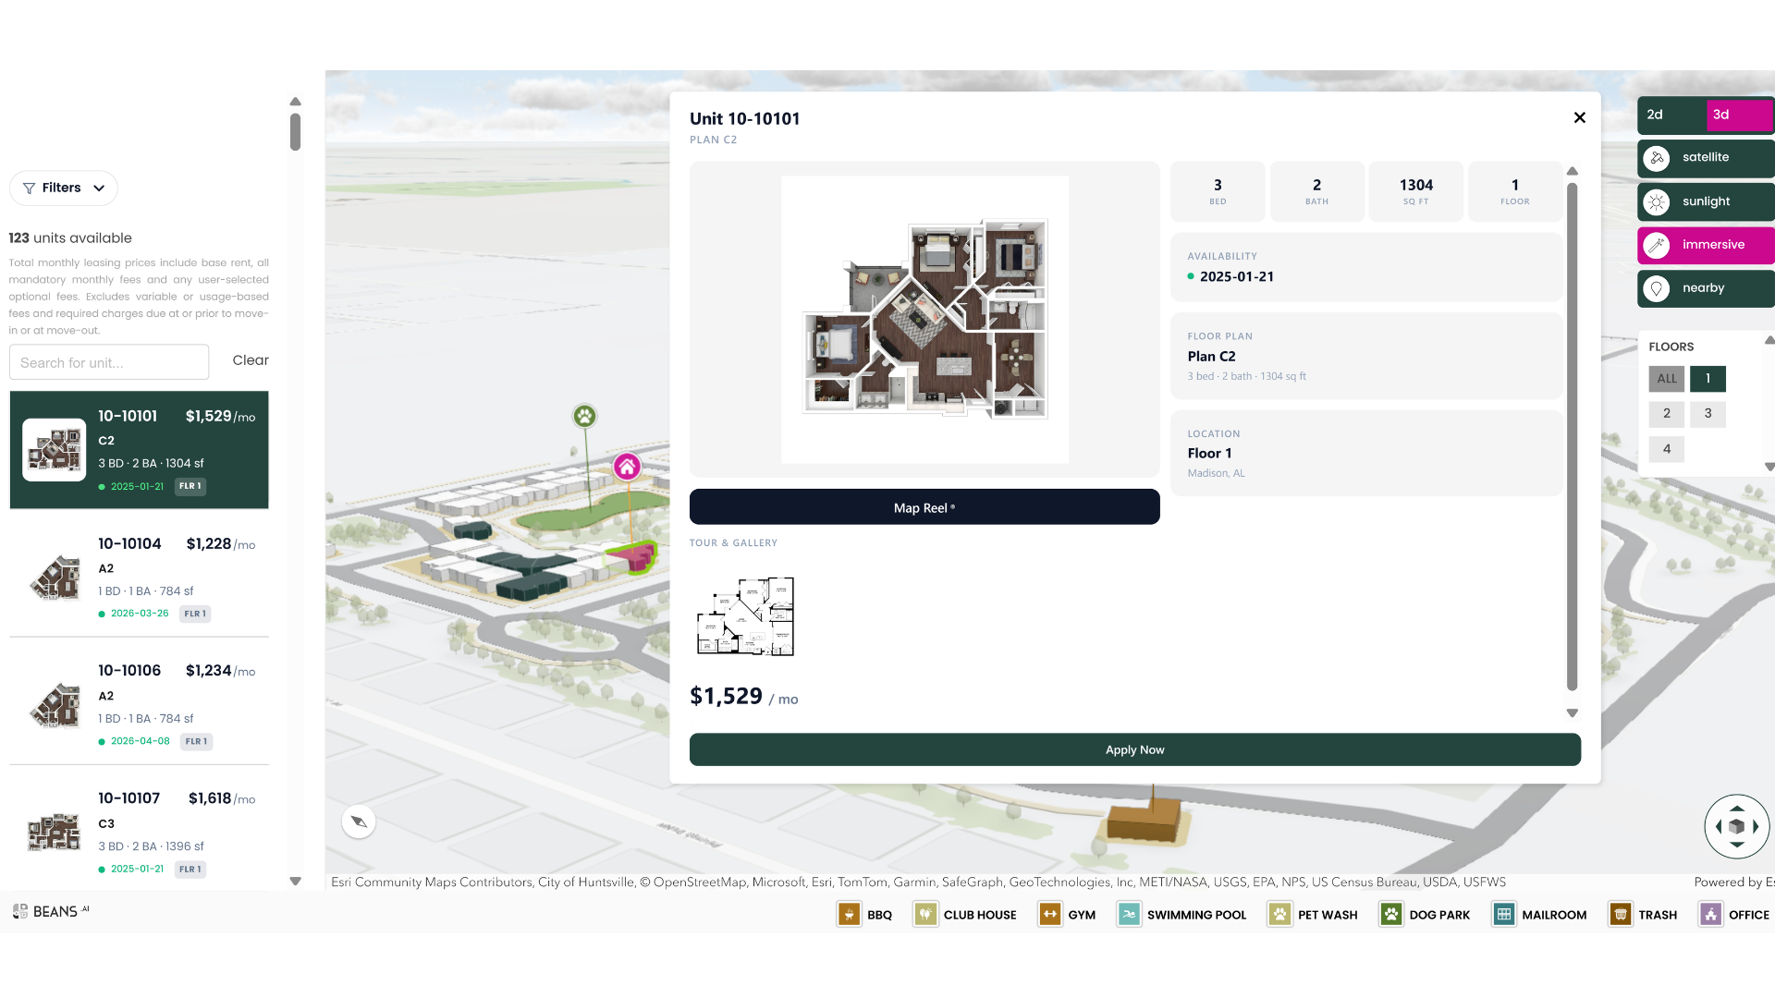This screenshot has height=998, width=1775.
Task: Click floors panel scroll up arrow
Action: coord(1769,340)
